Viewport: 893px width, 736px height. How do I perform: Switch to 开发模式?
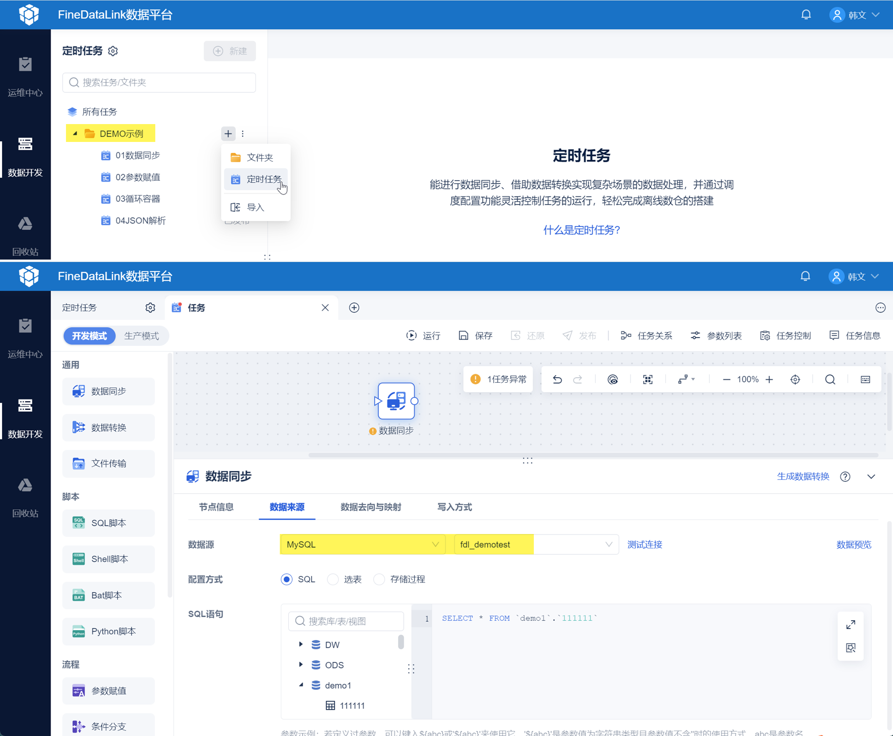(x=89, y=336)
